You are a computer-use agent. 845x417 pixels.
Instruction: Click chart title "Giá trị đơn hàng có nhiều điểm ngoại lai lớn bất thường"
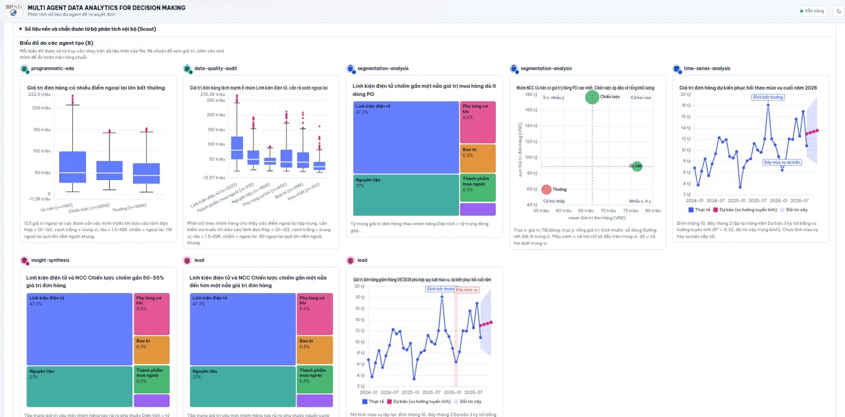[96, 87]
